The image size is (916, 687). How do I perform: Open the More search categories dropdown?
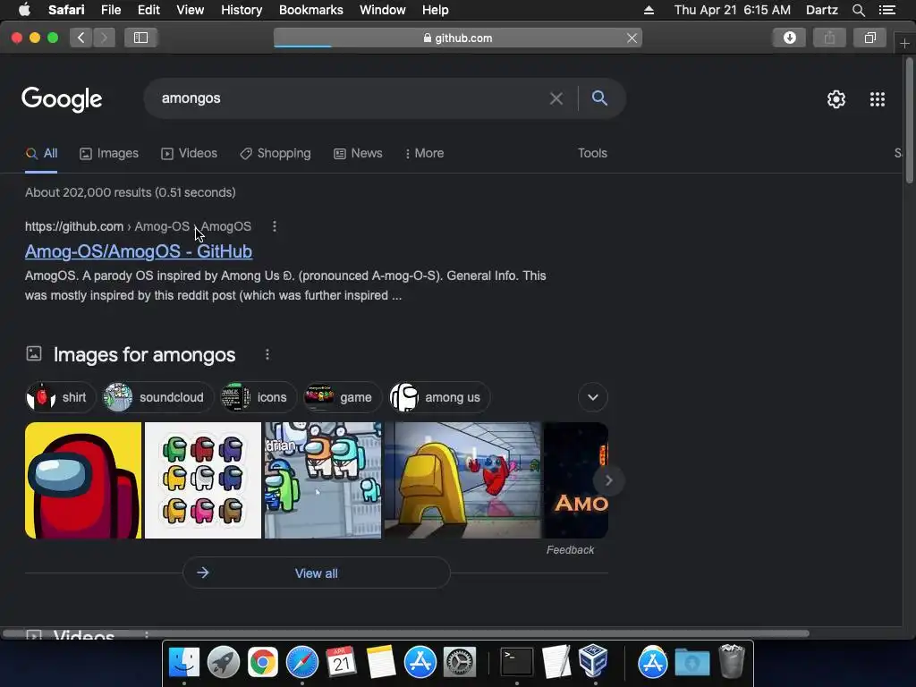[x=424, y=153]
